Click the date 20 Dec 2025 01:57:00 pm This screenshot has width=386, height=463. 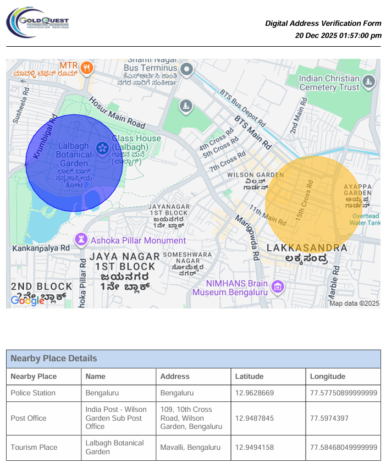[x=338, y=35]
